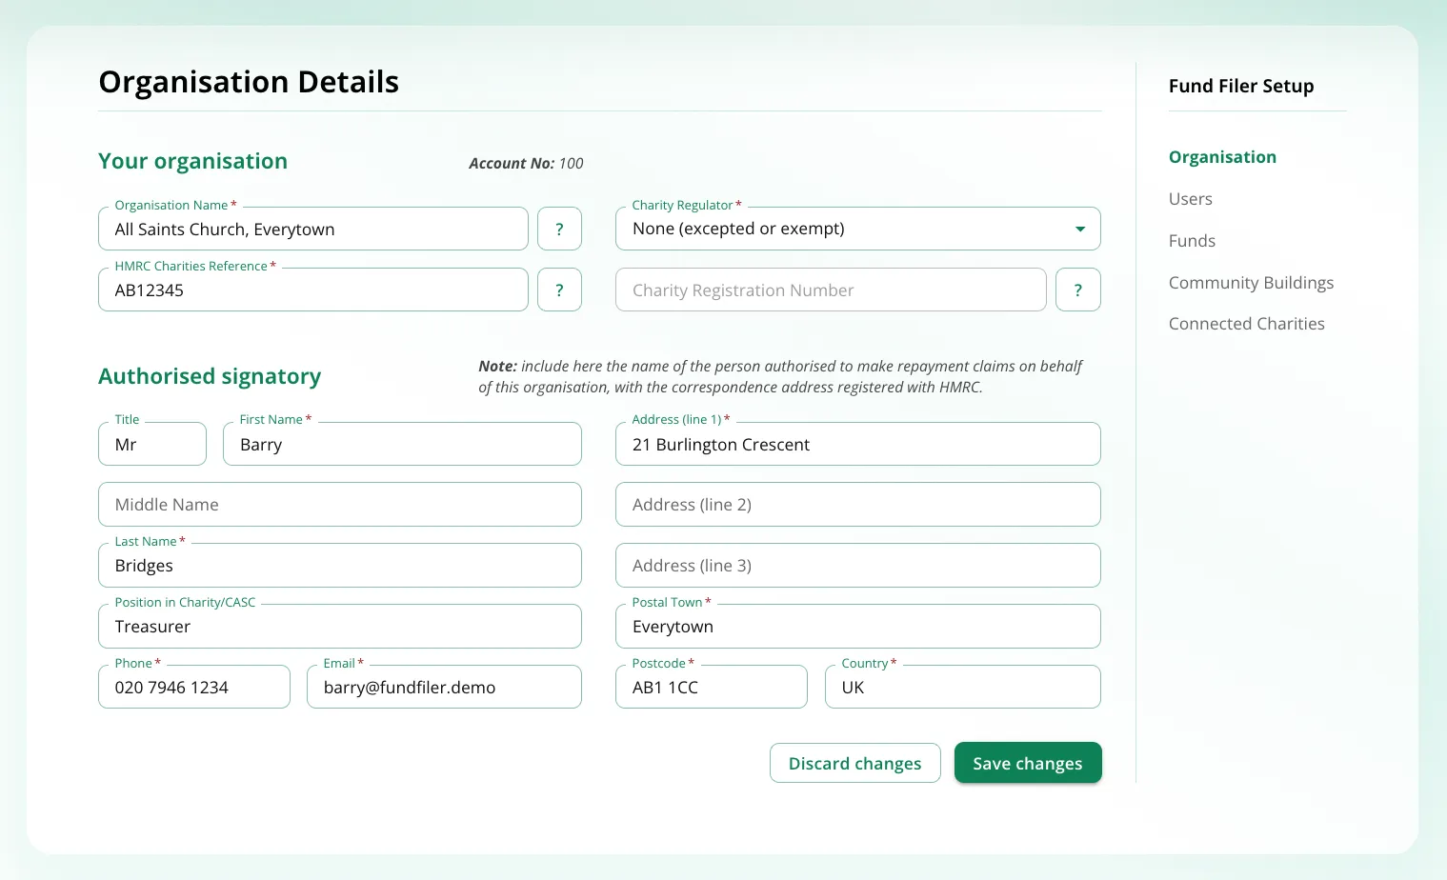The height and width of the screenshot is (880, 1447).
Task: Go to Connected Charities section
Action: (x=1246, y=324)
